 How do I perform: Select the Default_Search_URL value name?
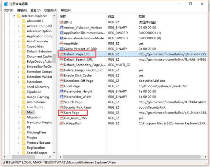(78, 59)
